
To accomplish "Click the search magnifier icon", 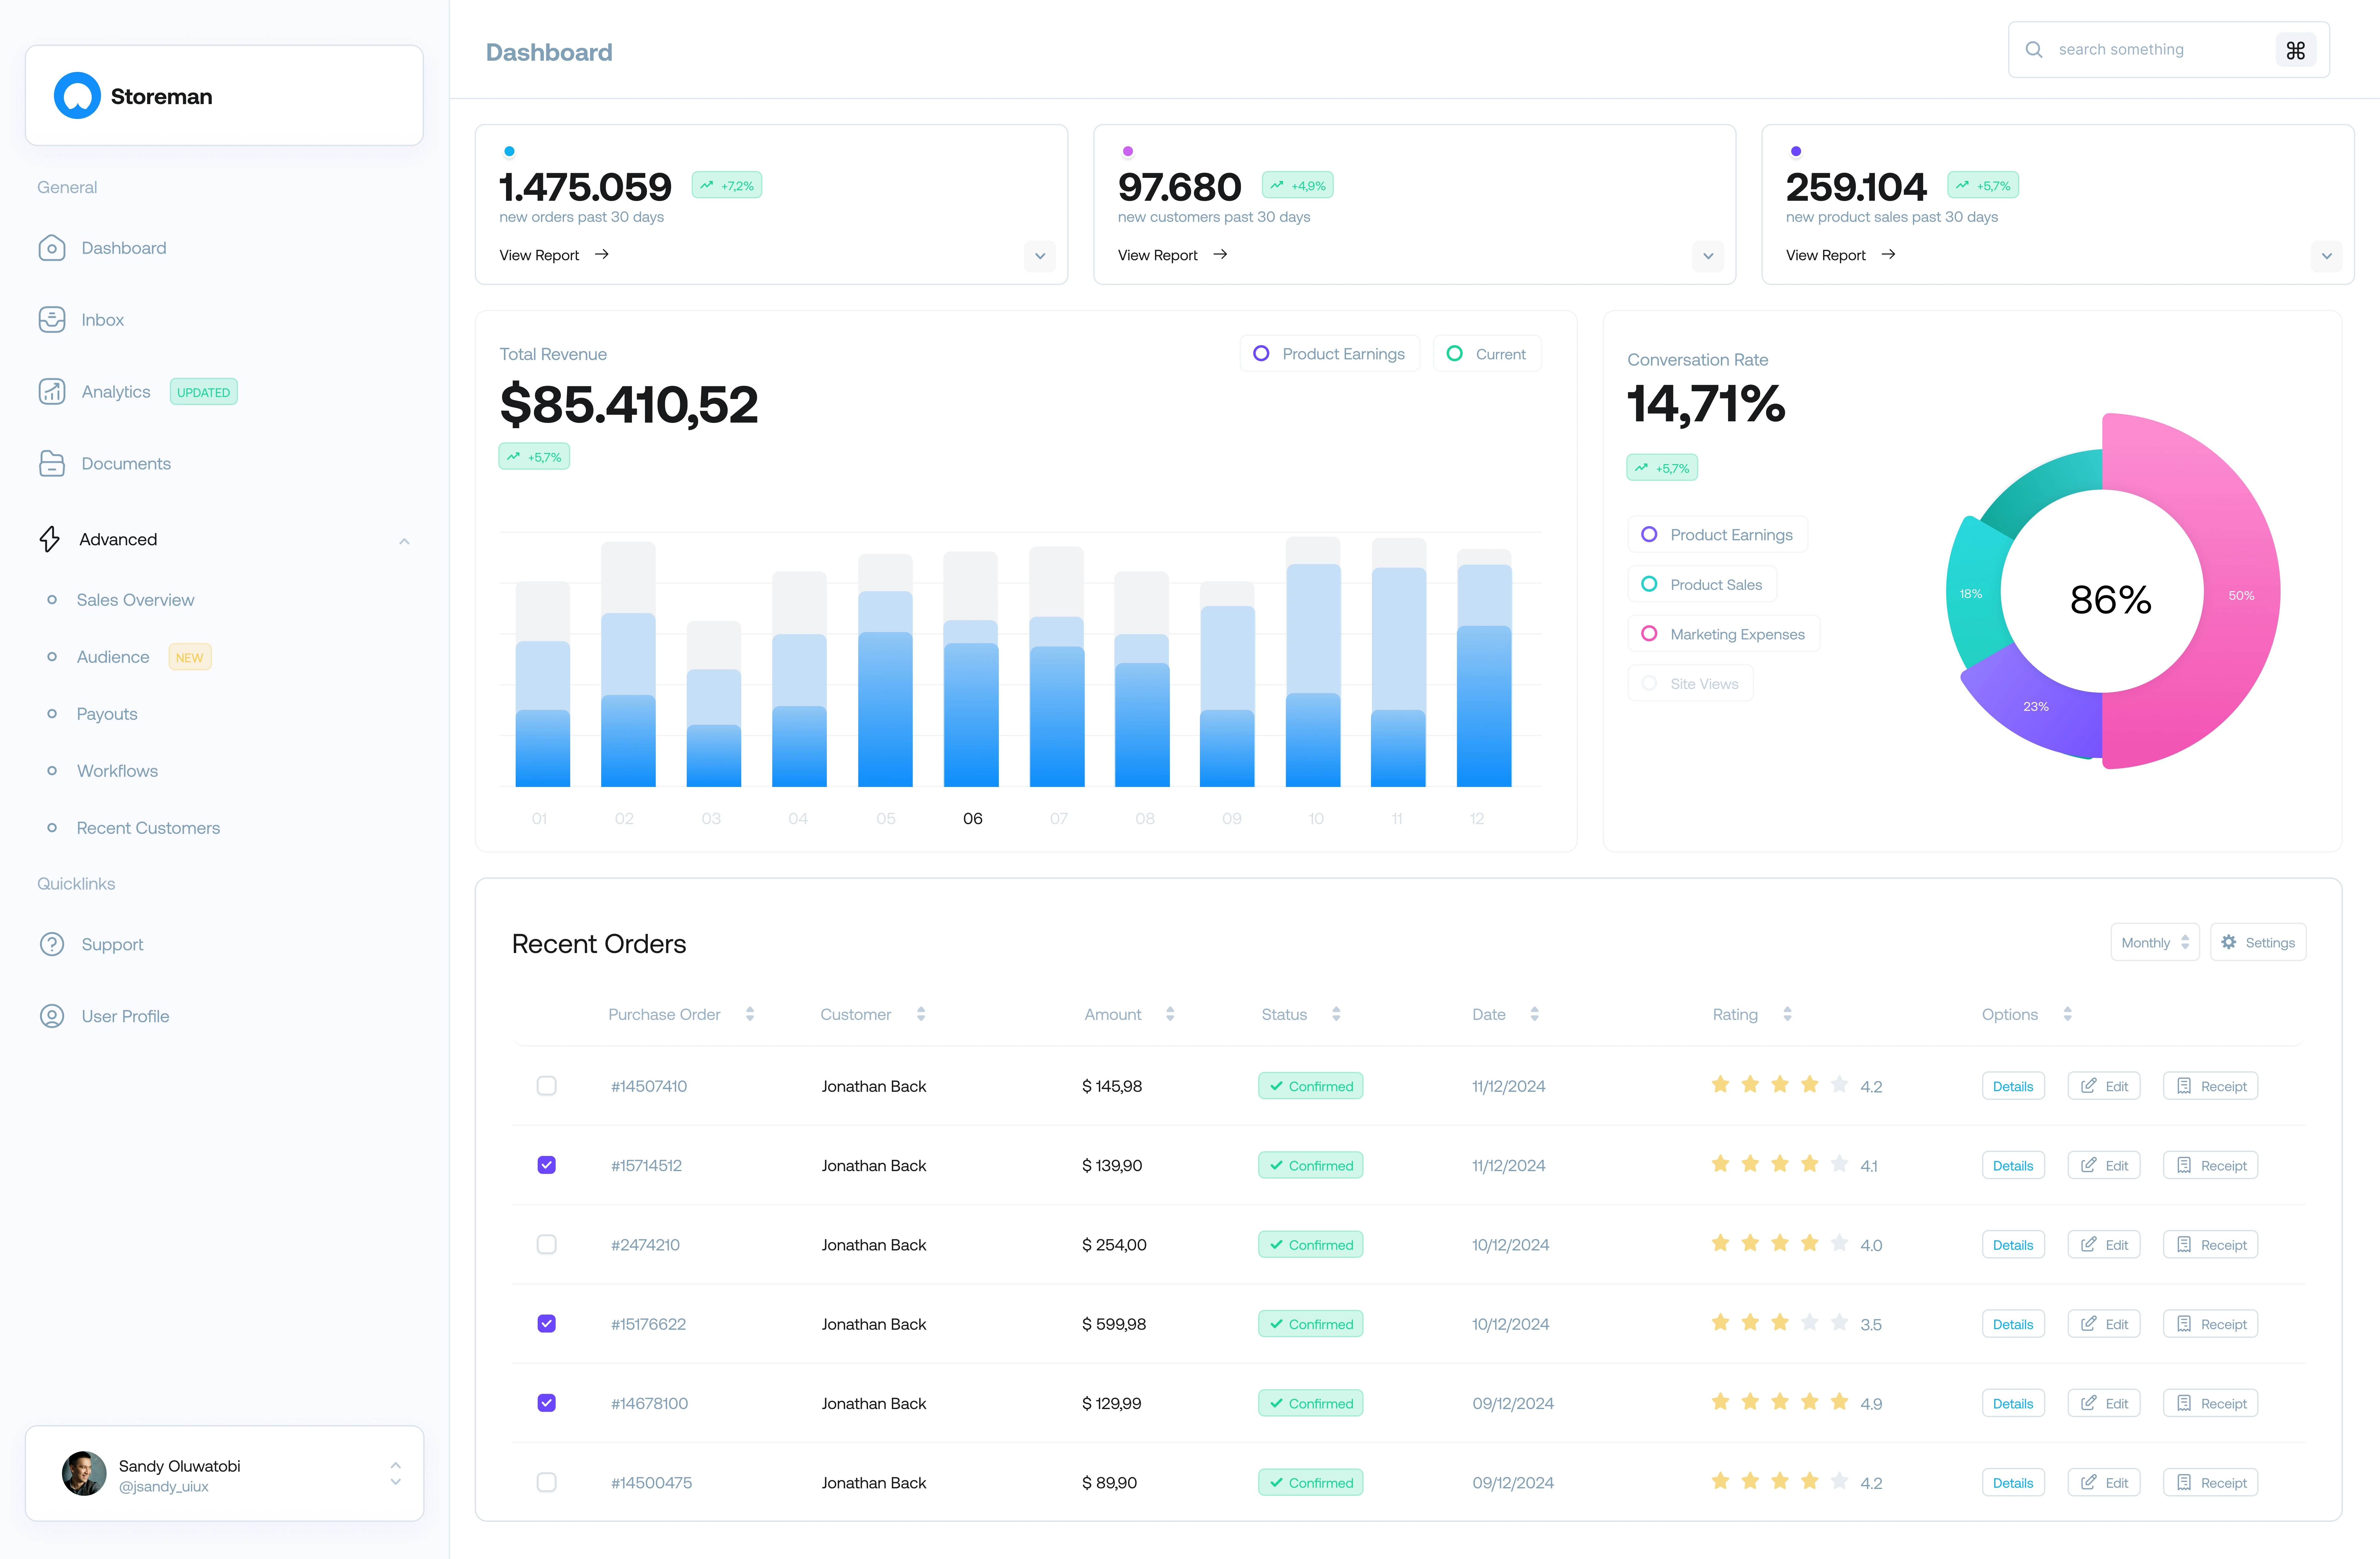I will [x=2034, y=50].
